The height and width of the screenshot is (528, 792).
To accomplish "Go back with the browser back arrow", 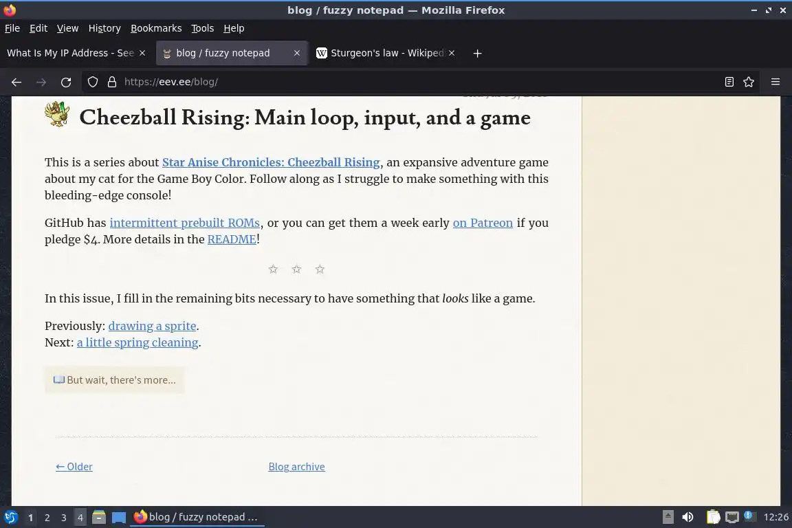I will click(16, 82).
